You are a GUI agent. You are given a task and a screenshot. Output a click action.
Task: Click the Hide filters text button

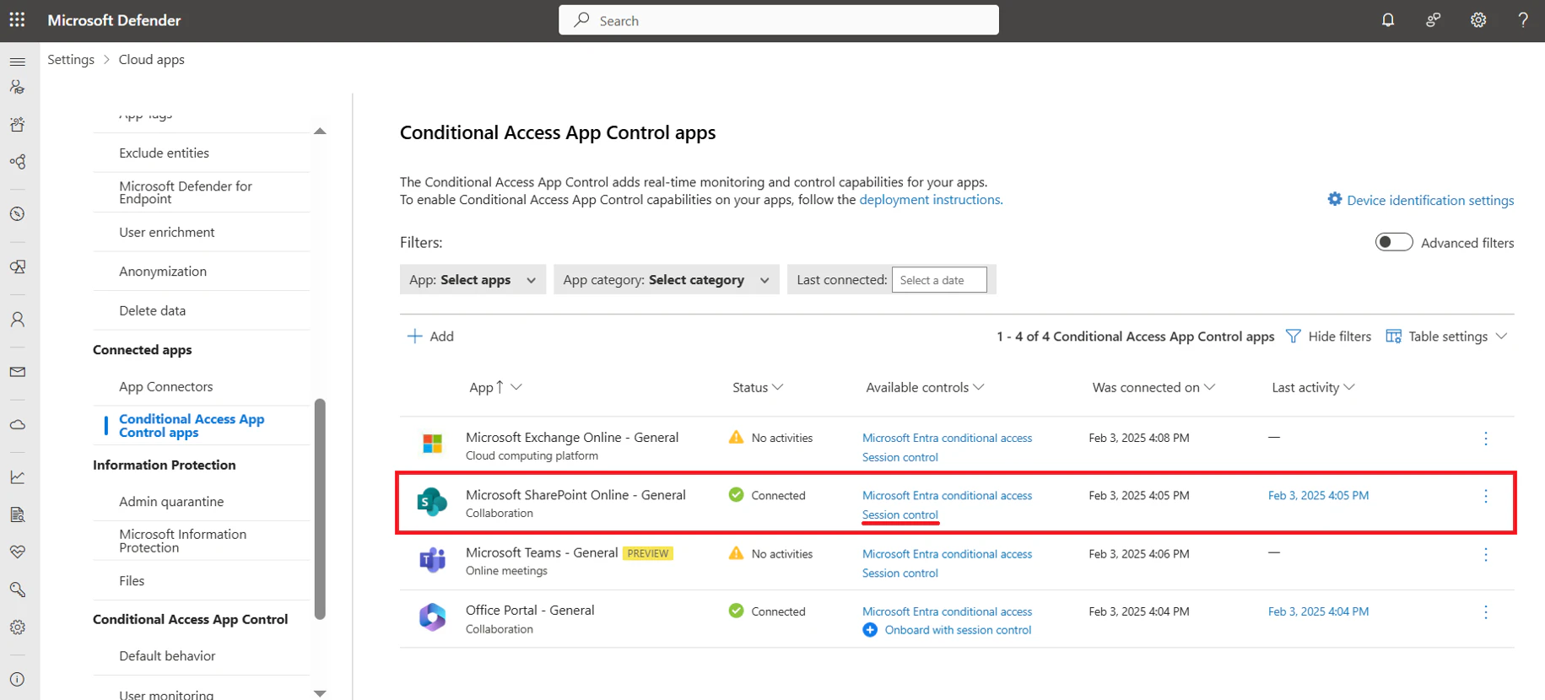coord(1339,337)
